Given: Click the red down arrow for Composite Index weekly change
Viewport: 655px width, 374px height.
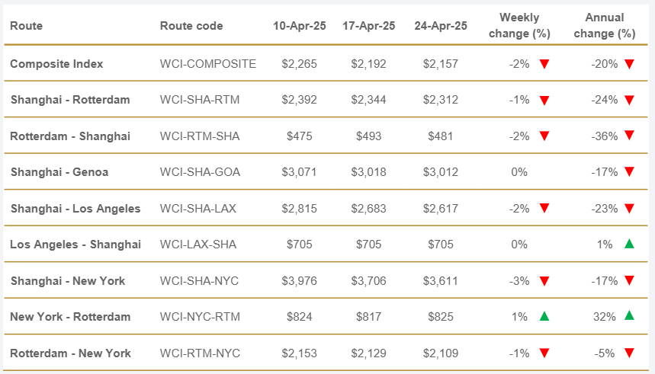Looking at the screenshot, I should pos(544,64).
